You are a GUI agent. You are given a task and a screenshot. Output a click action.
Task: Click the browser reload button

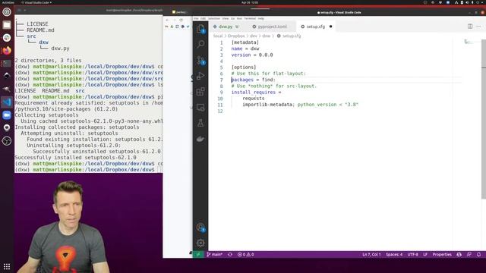[x=181, y=20]
